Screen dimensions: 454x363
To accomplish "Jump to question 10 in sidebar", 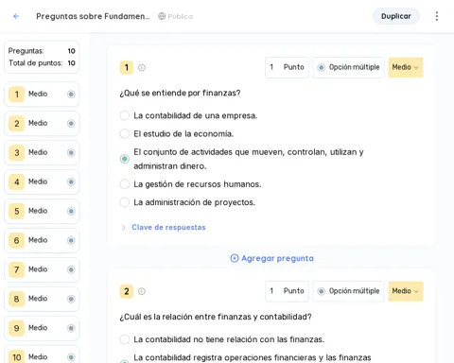I will click(x=42, y=355).
